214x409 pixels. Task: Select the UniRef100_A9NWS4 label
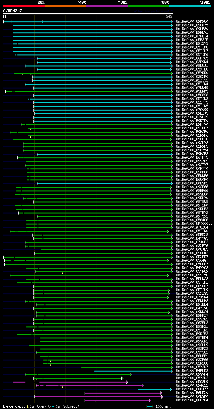point(192,312)
